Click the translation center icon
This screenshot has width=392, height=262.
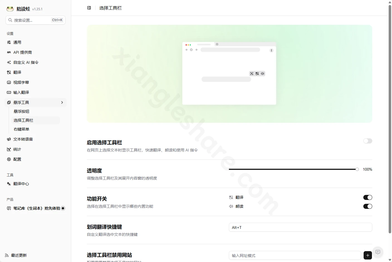pos(9,184)
